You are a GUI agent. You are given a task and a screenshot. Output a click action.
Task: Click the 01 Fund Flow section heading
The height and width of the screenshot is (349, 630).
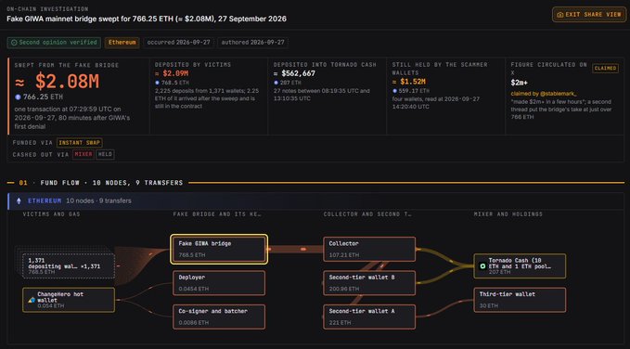pos(101,183)
